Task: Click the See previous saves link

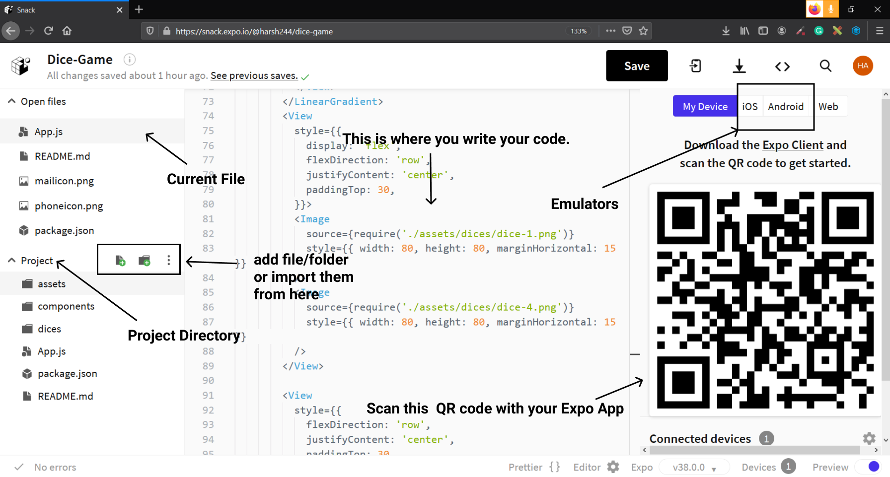Action: coord(254,75)
